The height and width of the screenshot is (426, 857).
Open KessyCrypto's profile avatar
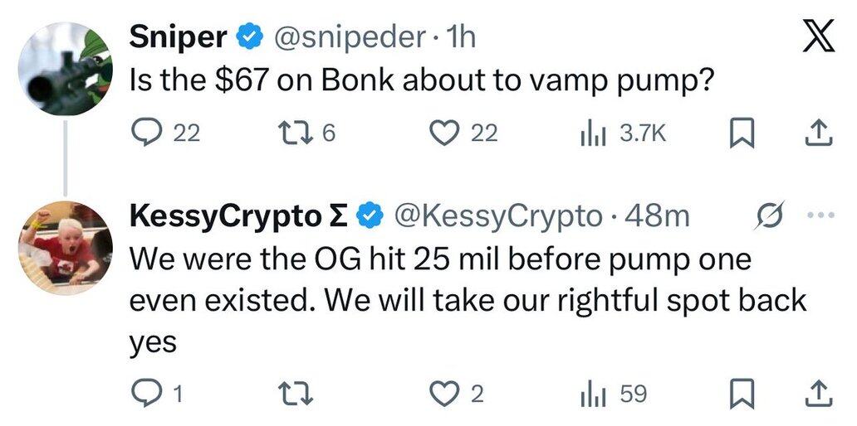[65, 248]
